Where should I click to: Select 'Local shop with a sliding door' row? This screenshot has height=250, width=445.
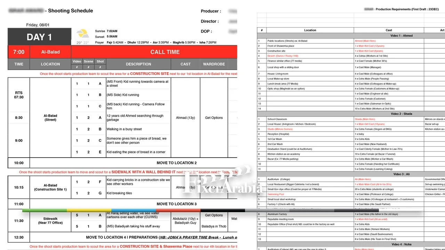click(x=283, y=67)
